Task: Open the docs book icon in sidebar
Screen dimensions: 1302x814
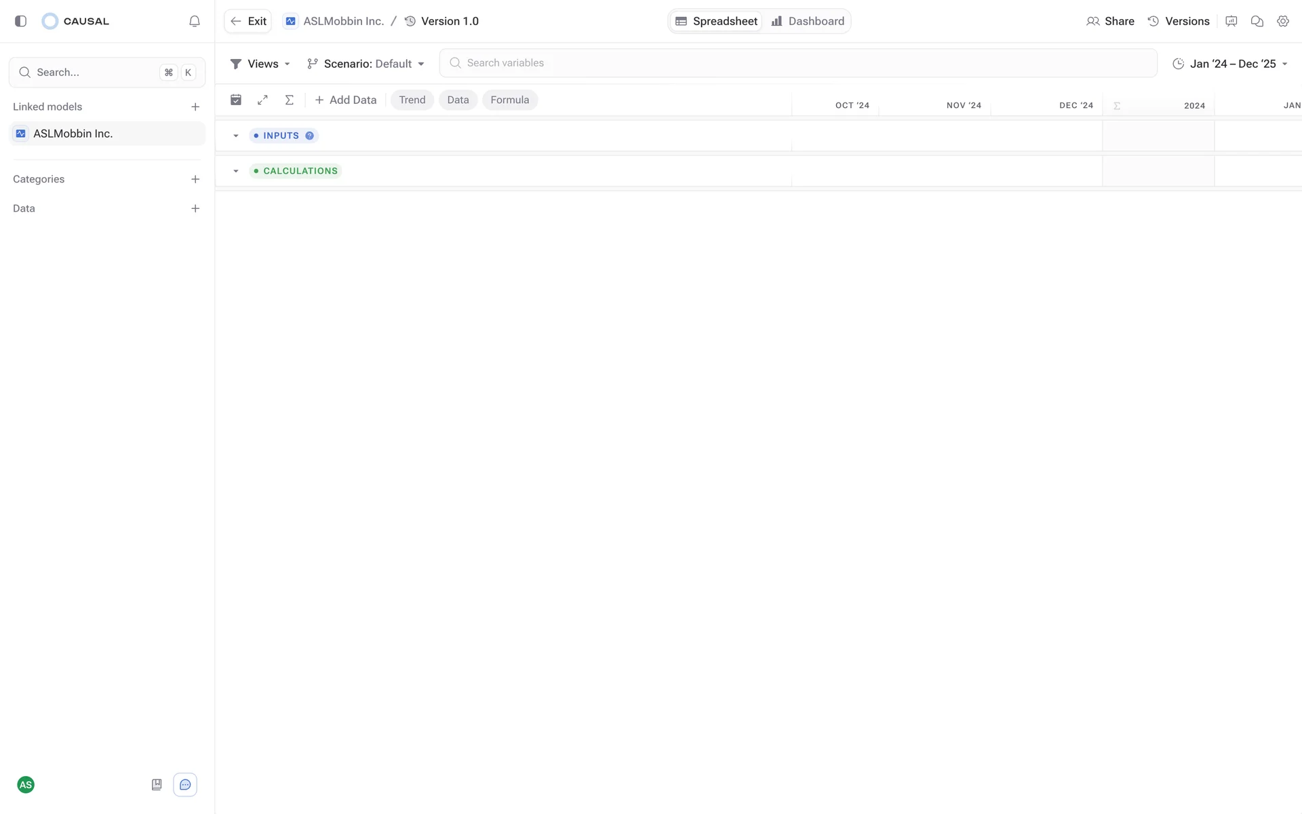Action: pyautogui.click(x=157, y=785)
